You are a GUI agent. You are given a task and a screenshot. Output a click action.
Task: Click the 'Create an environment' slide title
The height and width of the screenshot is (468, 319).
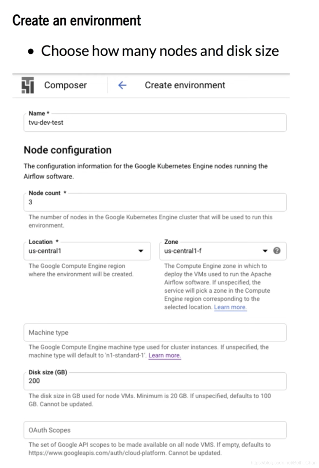click(x=77, y=21)
